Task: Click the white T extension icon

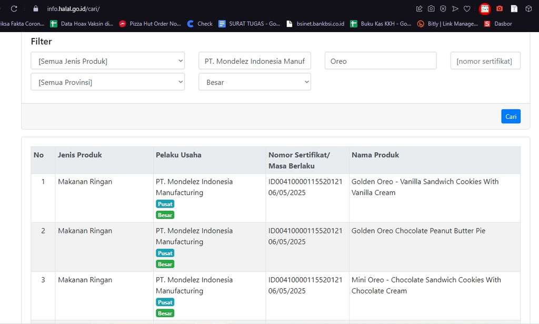Action: (514, 9)
